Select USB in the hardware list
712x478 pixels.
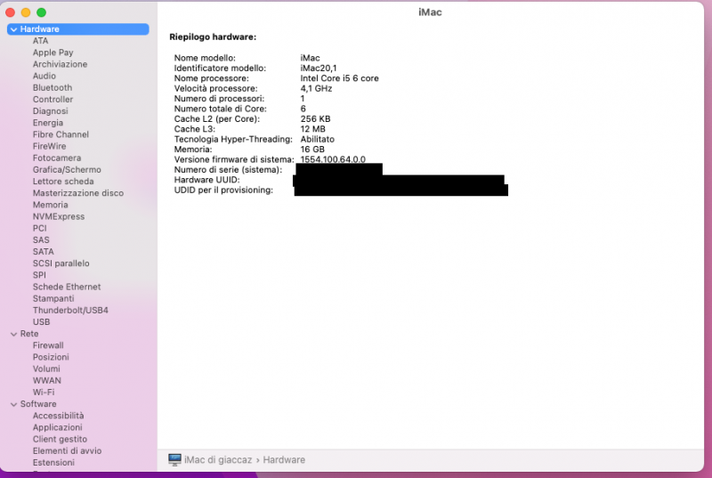(x=41, y=322)
